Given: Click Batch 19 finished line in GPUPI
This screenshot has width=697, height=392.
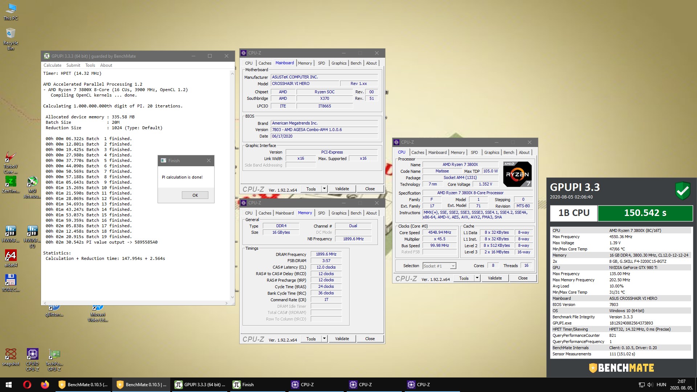Looking at the screenshot, I should [88, 237].
